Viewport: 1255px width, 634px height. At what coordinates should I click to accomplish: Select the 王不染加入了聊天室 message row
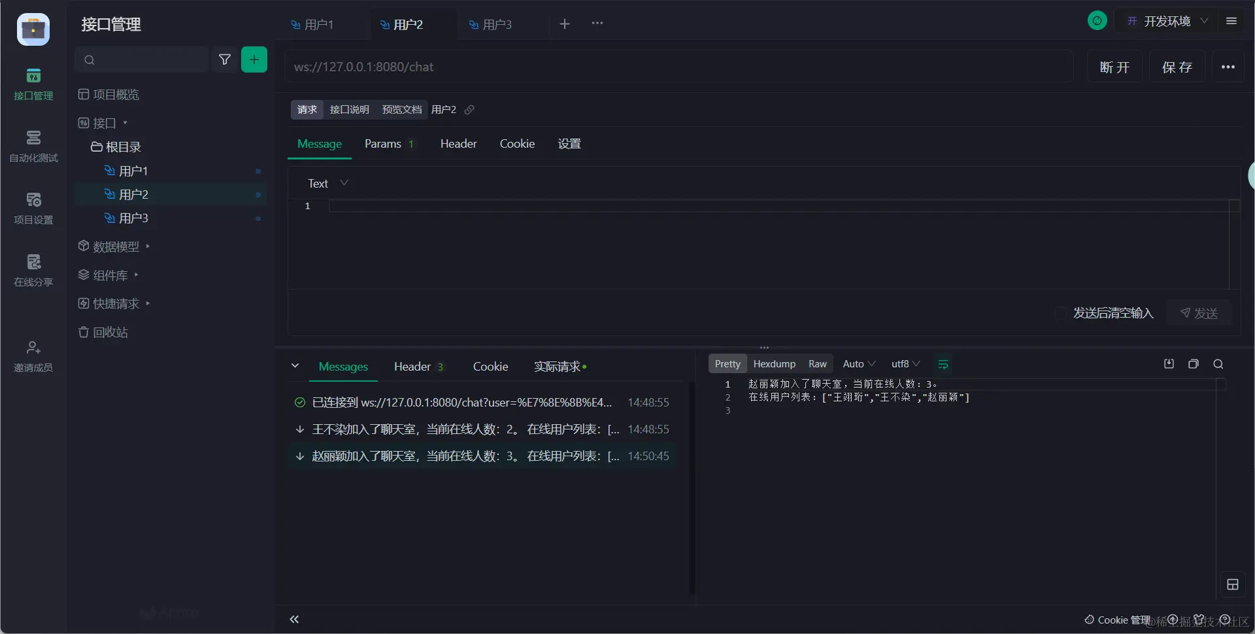coord(482,429)
